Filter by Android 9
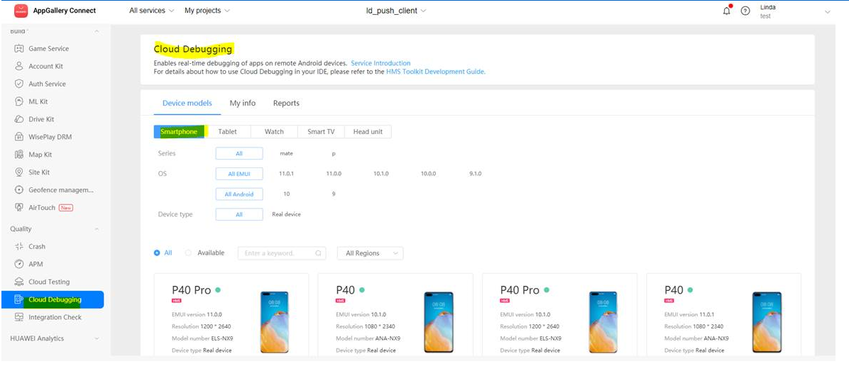 pos(334,194)
